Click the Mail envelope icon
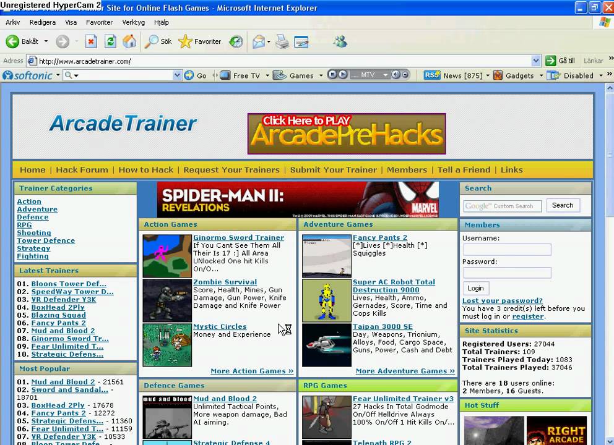Image resolution: width=614 pixels, height=445 pixels. click(259, 41)
